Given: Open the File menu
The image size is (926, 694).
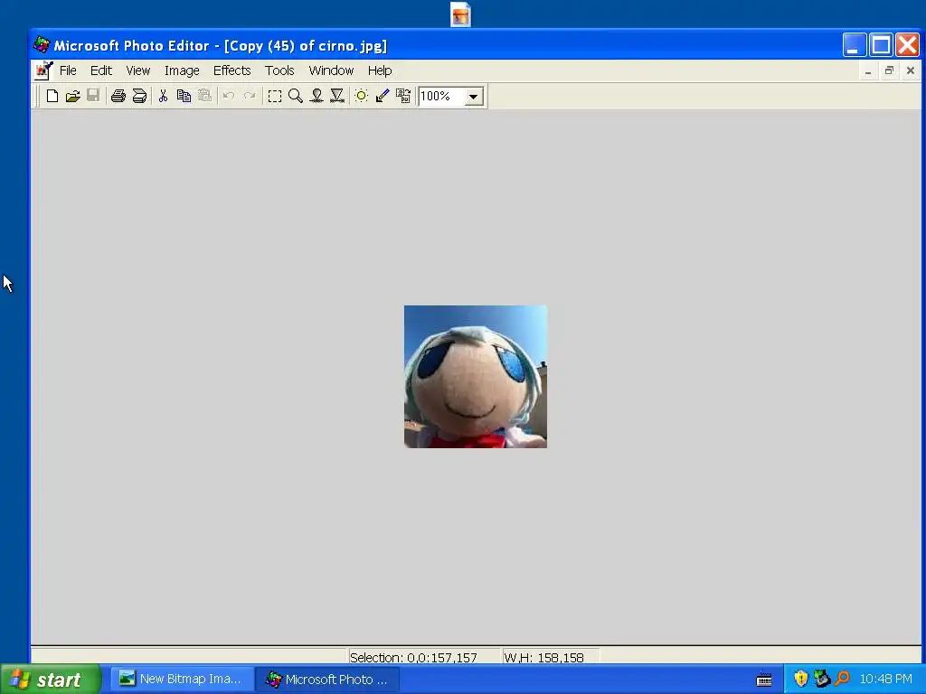Looking at the screenshot, I should (x=68, y=70).
